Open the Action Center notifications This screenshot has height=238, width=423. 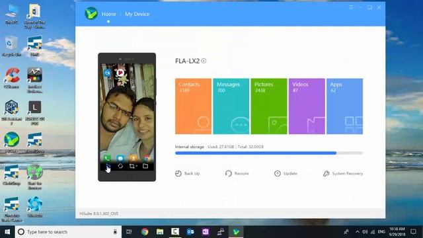coord(413,232)
